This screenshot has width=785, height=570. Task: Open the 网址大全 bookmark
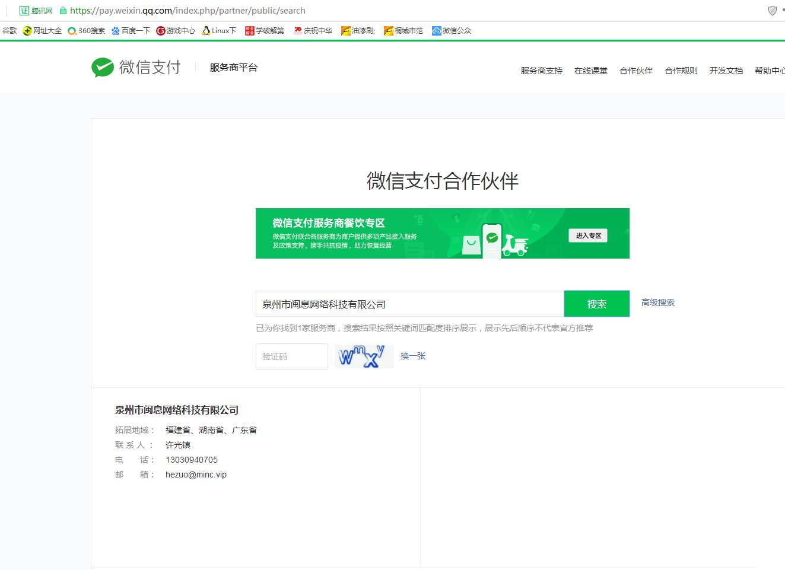pos(42,31)
